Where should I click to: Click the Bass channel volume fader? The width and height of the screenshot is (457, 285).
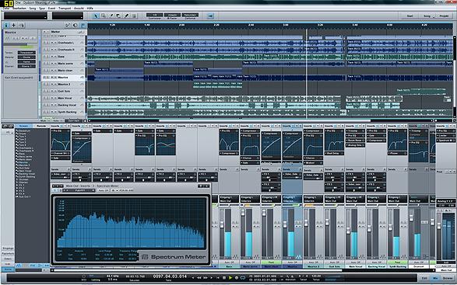(222, 224)
